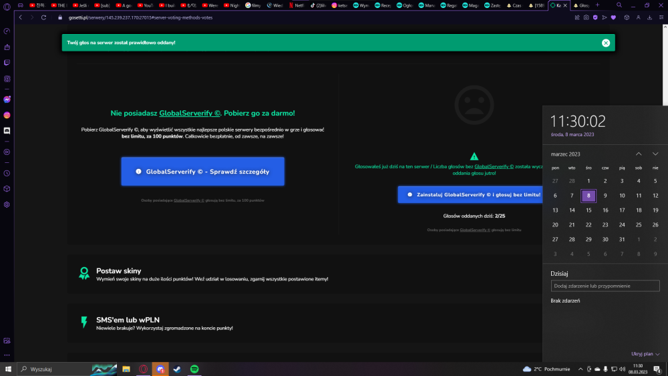Click the address bar URL

[x=140, y=17]
